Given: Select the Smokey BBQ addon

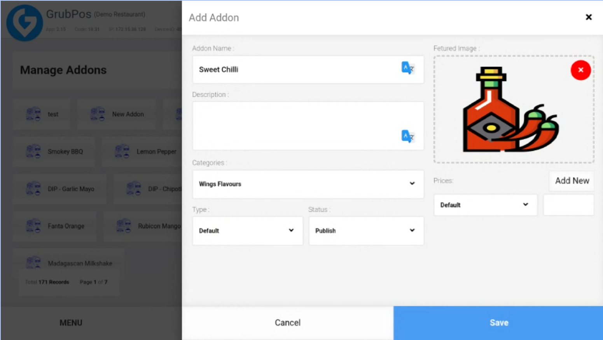Looking at the screenshot, I should pos(54,152).
